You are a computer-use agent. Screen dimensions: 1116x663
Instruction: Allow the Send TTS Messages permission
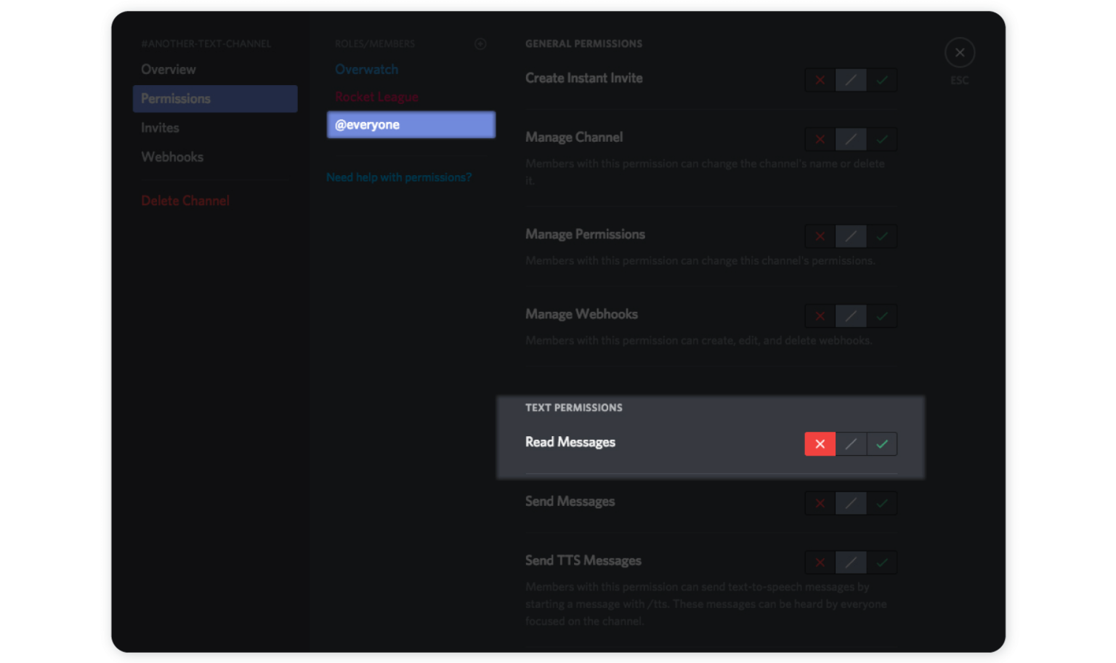click(x=882, y=562)
